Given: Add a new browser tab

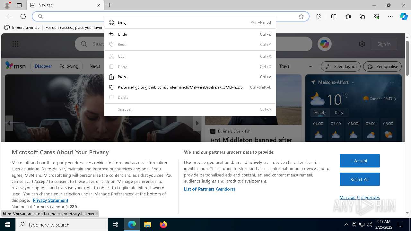Looking at the screenshot, I should click(x=109, y=5).
